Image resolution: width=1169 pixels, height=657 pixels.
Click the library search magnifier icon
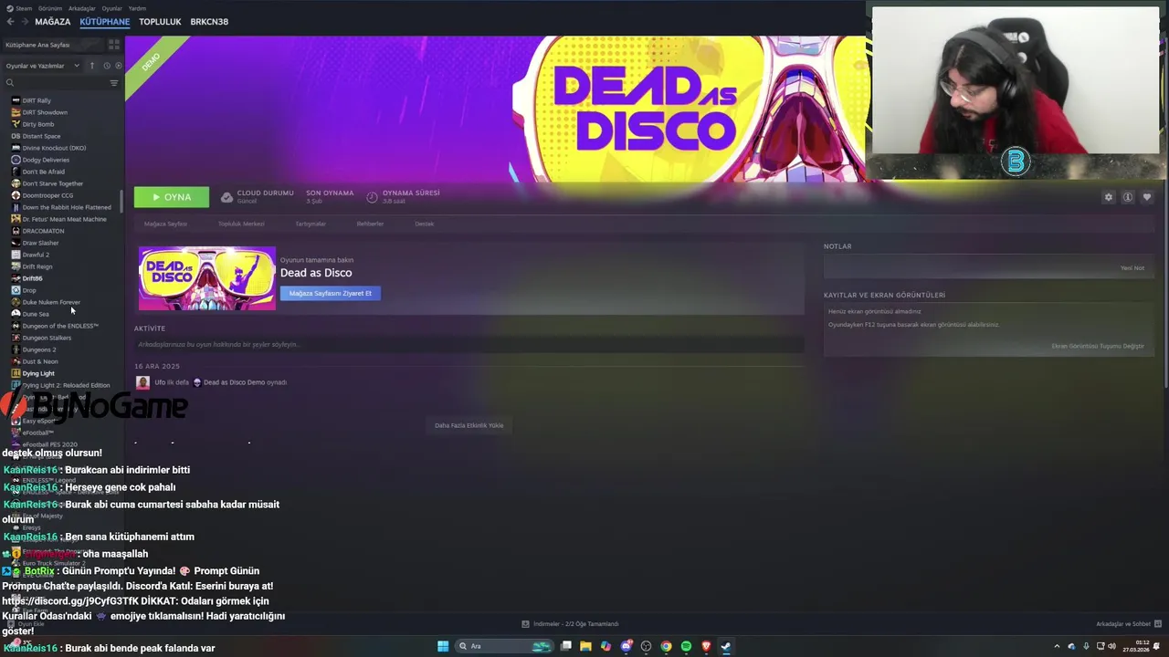coord(10,83)
